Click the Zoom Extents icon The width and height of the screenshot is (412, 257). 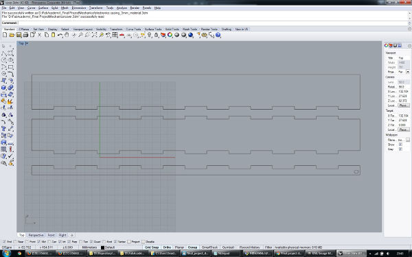[x=94, y=35]
